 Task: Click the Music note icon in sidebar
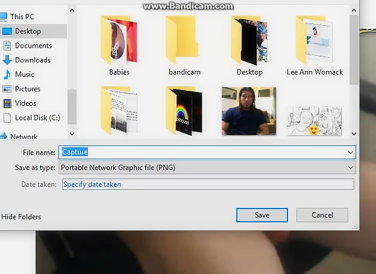click(x=7, y=75)
